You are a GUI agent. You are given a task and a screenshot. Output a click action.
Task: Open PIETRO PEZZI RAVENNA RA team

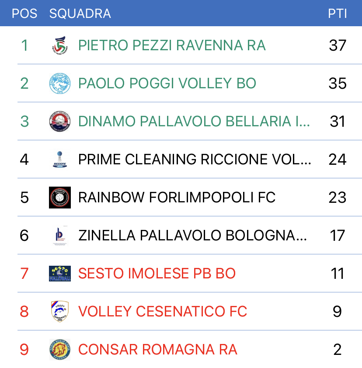point(172,45)
